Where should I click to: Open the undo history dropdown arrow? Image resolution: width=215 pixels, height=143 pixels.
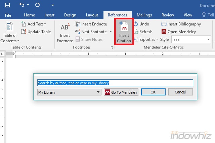point(28,5)
